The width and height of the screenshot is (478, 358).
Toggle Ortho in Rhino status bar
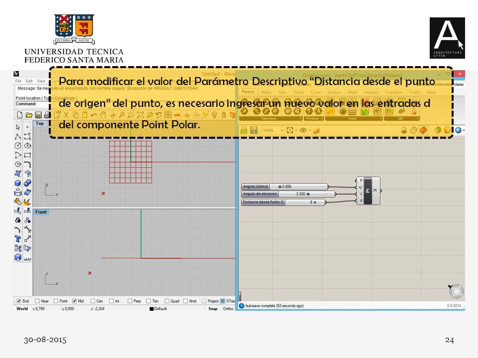228,309
